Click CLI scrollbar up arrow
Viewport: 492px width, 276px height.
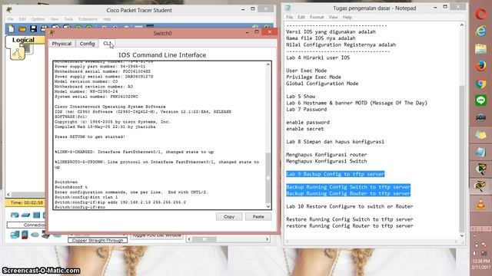pos(268,64)
